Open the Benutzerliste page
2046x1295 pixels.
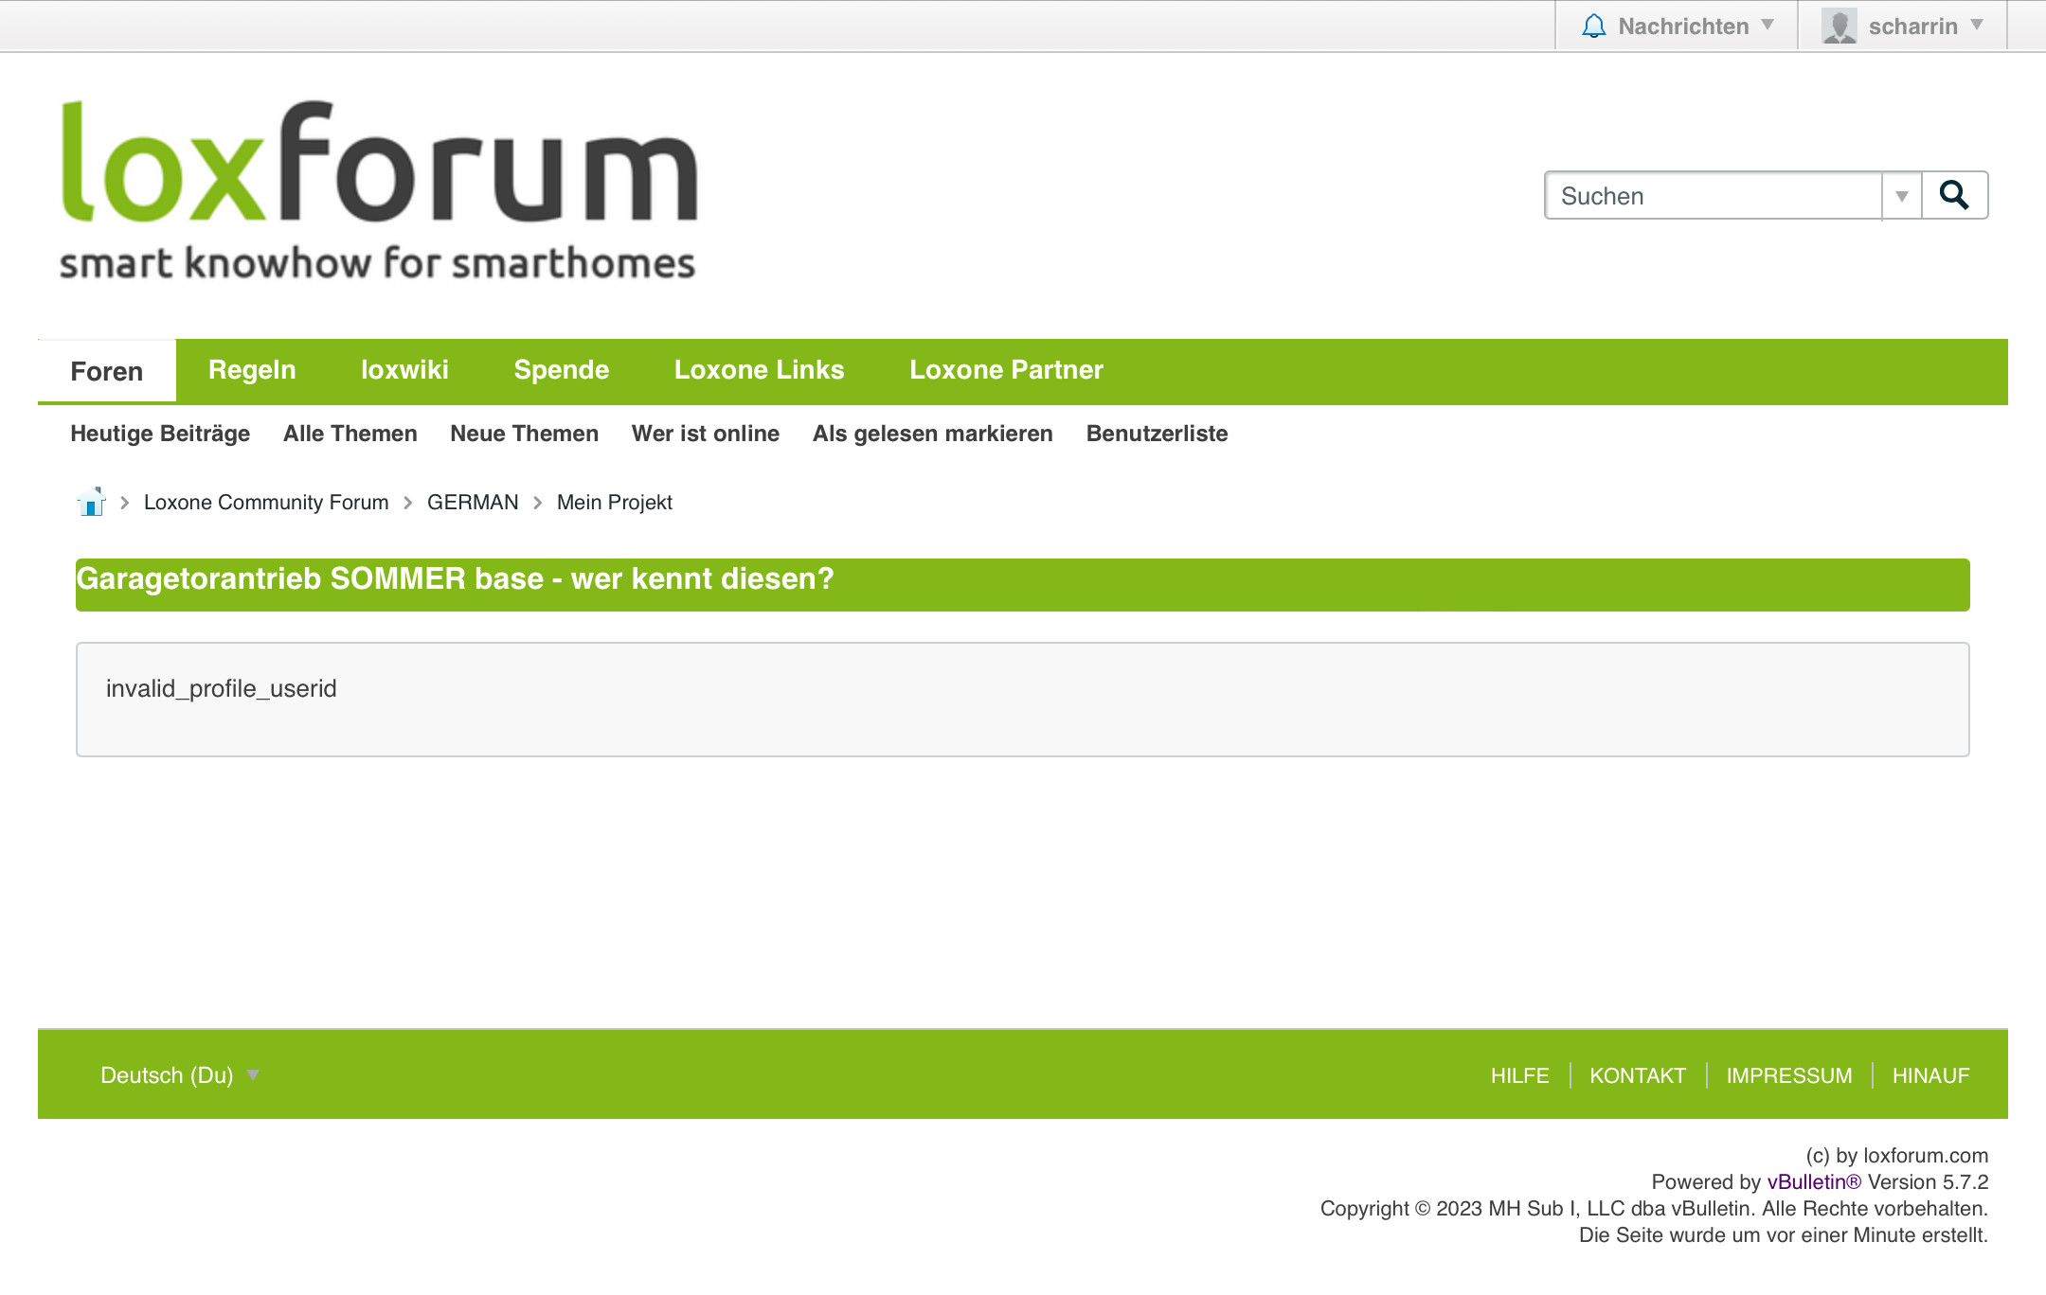click(1157, 434)
